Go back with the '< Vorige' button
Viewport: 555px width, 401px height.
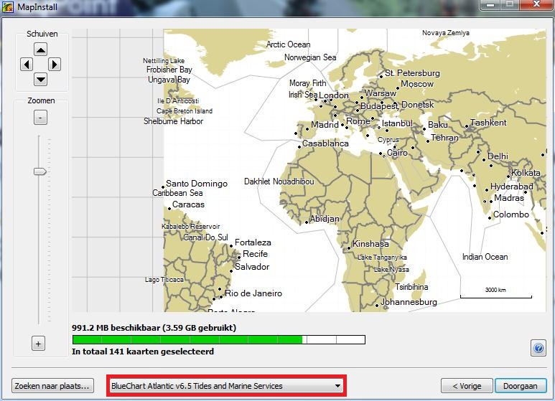coord(467,386)
